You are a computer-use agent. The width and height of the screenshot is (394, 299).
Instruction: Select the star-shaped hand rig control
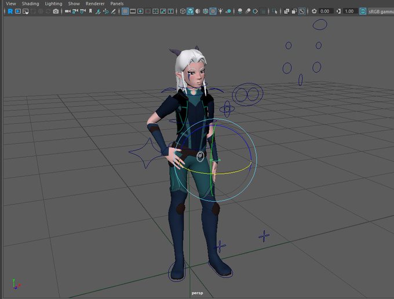pos(147,154)
